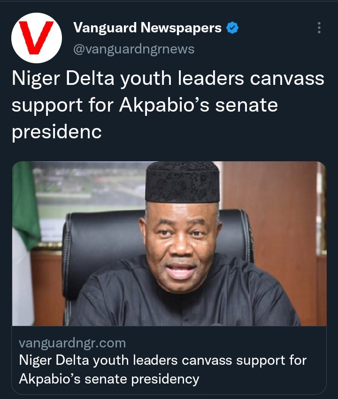This screenshot has width=338, height=399.
Task: Open card headline "Niger Delta youth leaders canvass"
Action: (x=162, y=361)
